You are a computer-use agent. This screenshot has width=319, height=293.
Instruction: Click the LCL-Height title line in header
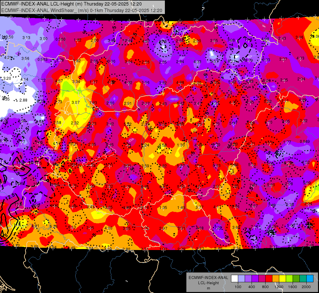coord(71,4)
